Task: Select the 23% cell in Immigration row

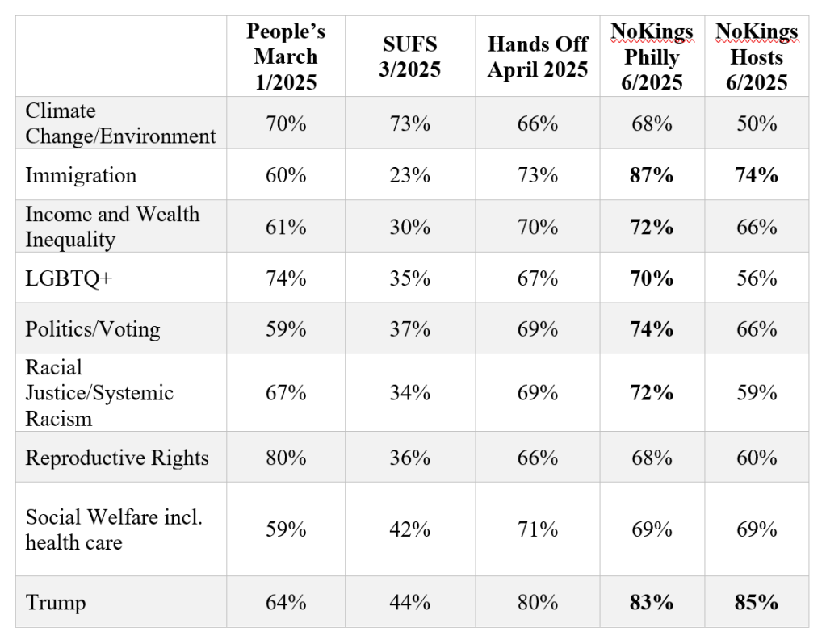Action: pyautogui.click(x=410, y=175)
